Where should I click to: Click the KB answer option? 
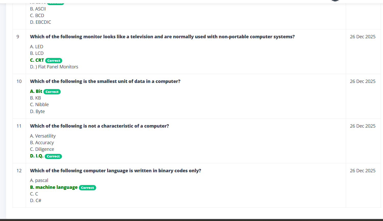35,98
